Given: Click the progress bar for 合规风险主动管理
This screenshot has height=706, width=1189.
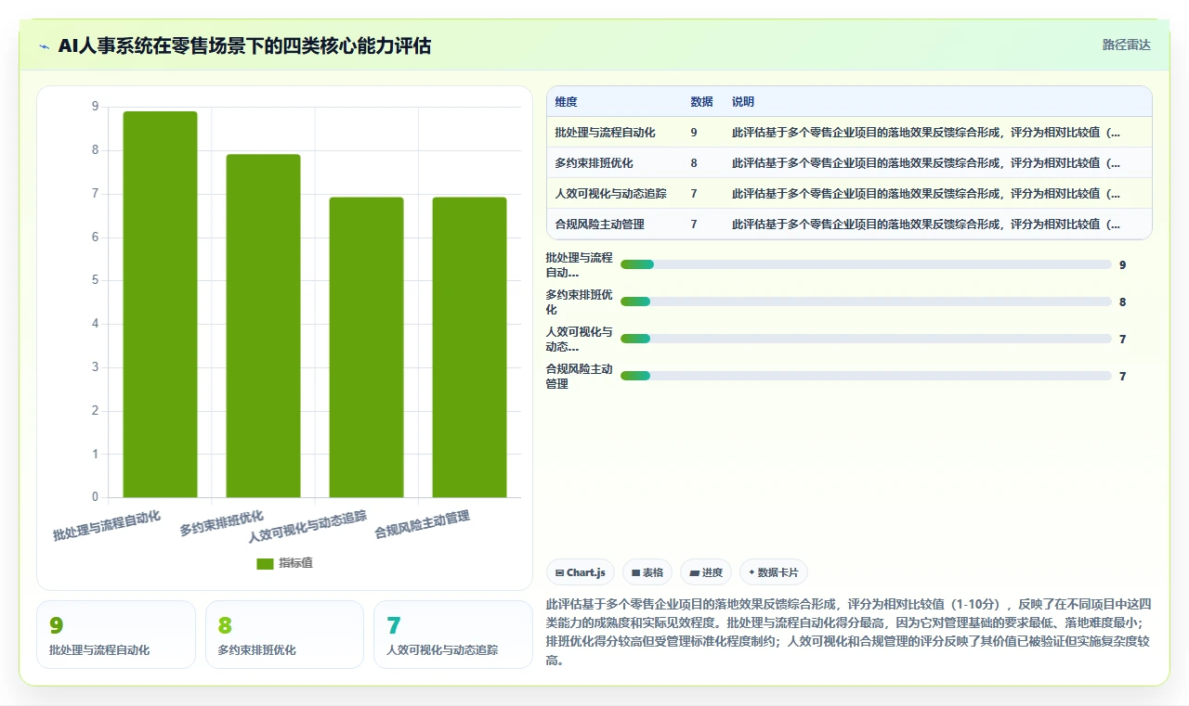Looking at the screenshot, I should [x=866, y=376].
